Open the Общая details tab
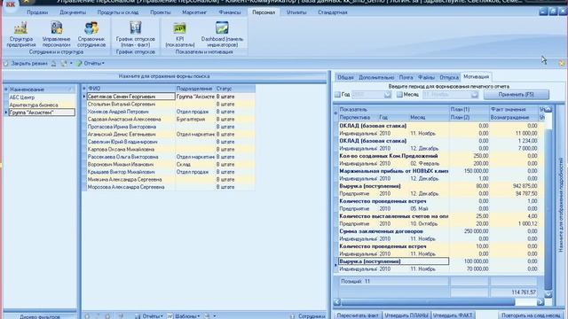Screen dimensions: 568x319 click(345, 77)
